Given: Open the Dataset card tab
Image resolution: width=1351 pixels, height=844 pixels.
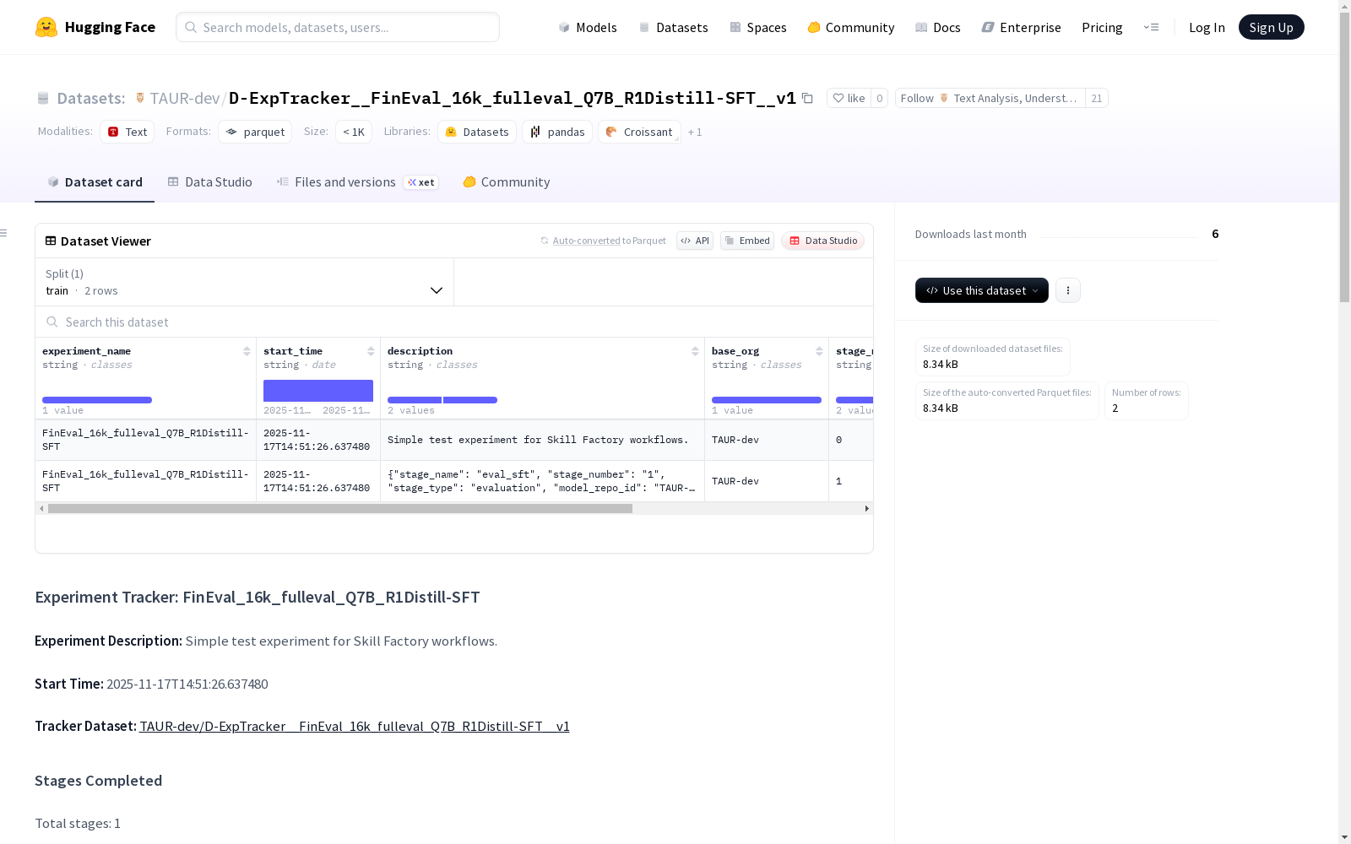Looking at the screenshot, I should [x=95, y=182].
